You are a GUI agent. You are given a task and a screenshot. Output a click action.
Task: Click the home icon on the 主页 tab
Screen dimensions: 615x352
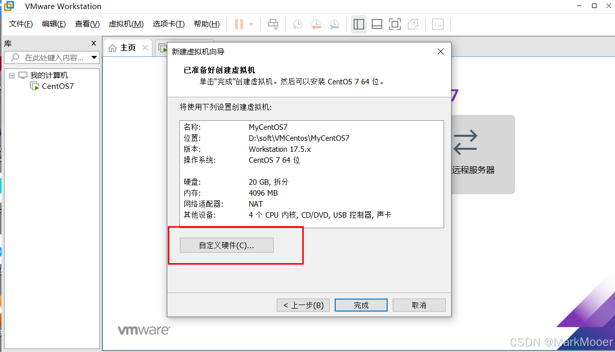(x=112, y=48)
